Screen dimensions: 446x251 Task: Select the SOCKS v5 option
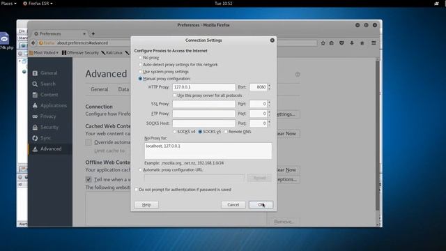pyautogui.click(x=200, y=132)
